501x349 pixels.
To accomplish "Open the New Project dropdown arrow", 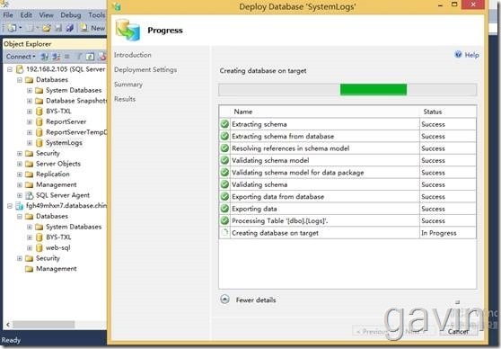I will [20, 28].
